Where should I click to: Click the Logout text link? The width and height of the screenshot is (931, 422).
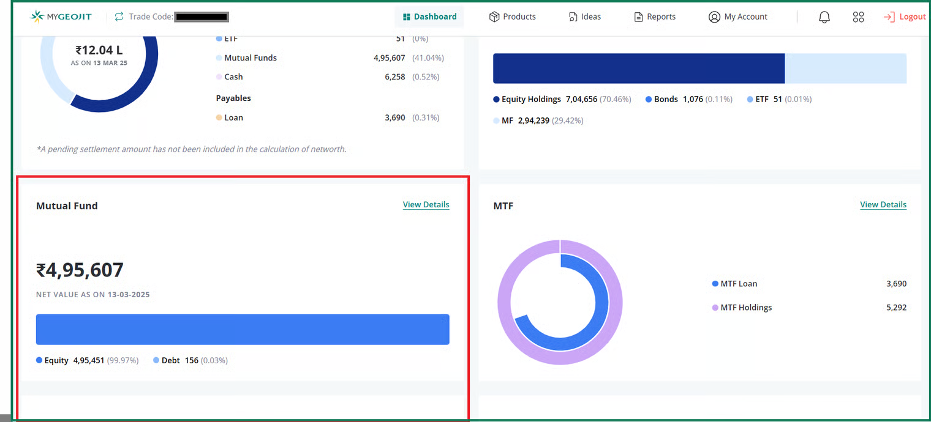912,17
